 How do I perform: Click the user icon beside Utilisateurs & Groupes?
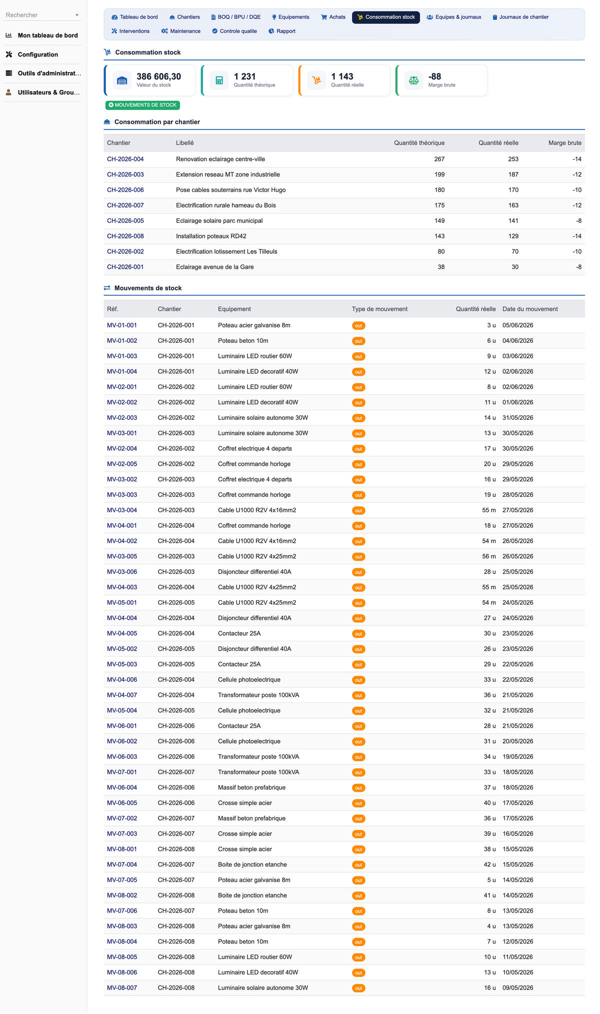(x=9, y=92)
